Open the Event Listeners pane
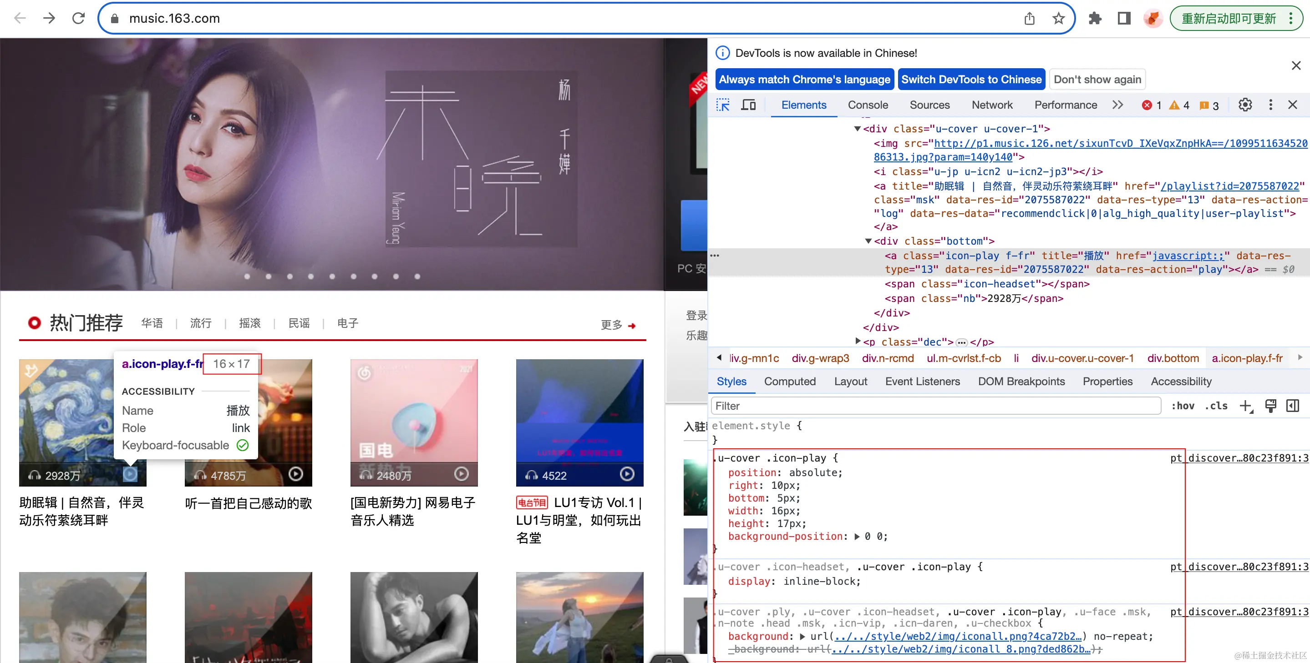Screen dimensions: 1310x663 923,382
